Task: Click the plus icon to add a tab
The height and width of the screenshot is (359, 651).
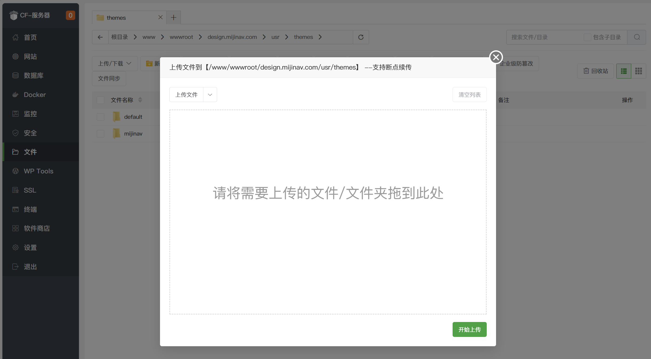Action: pos(174,18)
